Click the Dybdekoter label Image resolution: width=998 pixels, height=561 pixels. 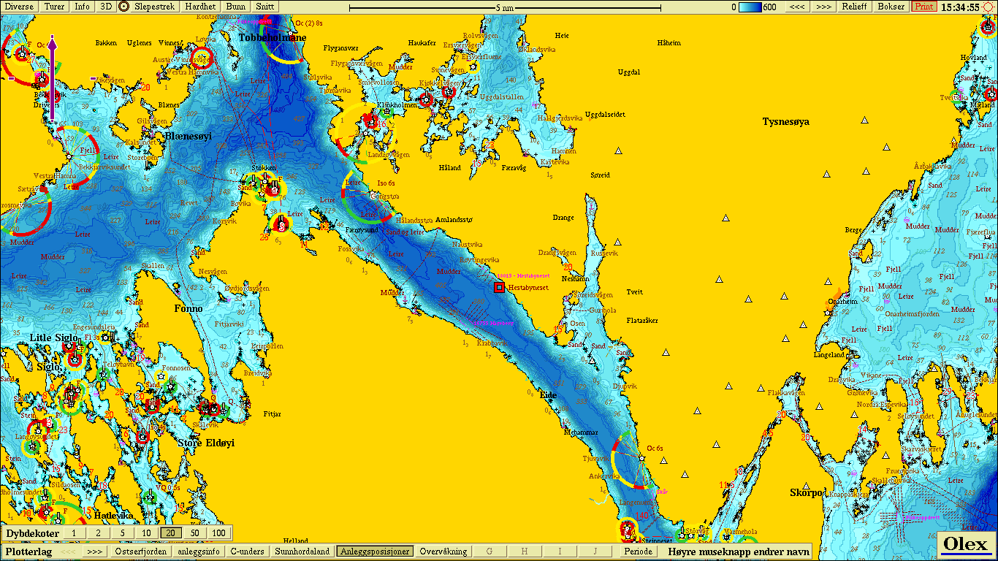pos(32,533)
